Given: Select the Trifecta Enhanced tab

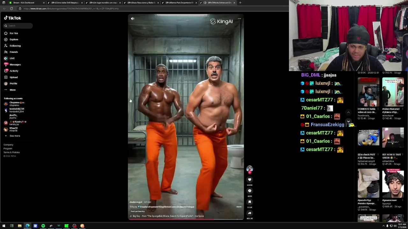Looking at the screenshot, I should point(217,3).
